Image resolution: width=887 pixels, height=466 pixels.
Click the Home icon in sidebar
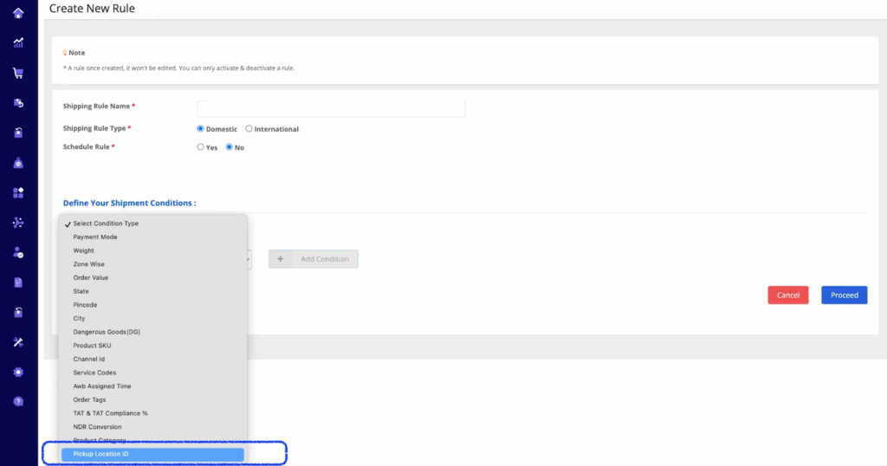(18, 14)
